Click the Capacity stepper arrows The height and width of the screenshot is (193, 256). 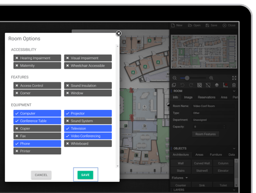pyautogui.click(x=224, y=127)
